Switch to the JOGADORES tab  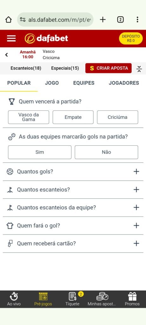tap(124, 83)
